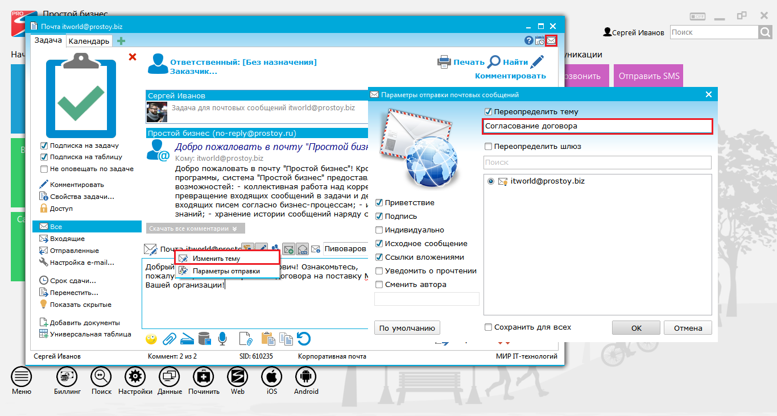777x416 pixels.
Task: Toggle Приветствие checkbox
Action: pyautogui.click(x=379, y=203)
